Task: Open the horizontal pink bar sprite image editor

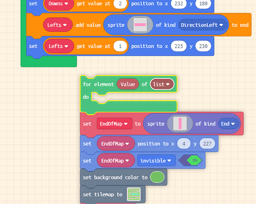Action: (x=140, y=25)
